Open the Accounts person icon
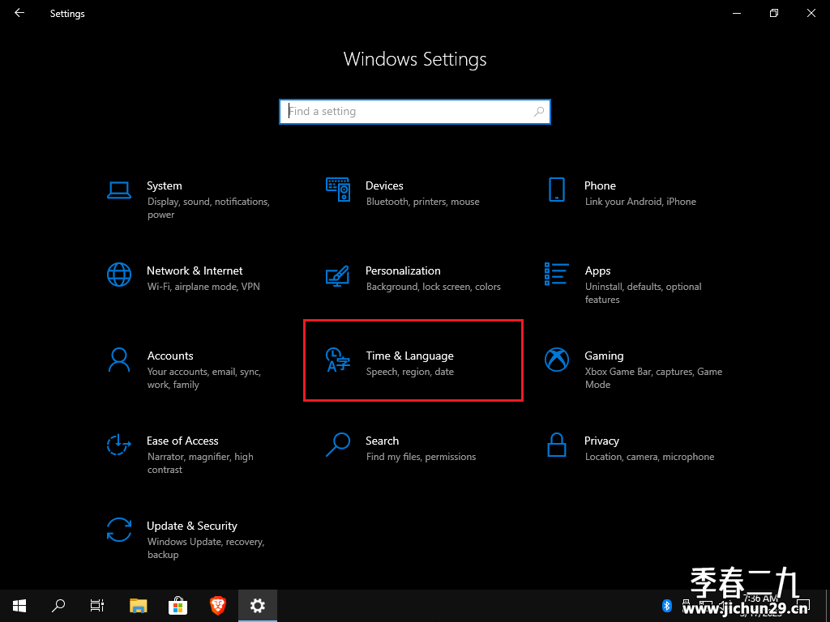Image resolution: width=830 pixels, height=622 pixels. click(119, 360)
